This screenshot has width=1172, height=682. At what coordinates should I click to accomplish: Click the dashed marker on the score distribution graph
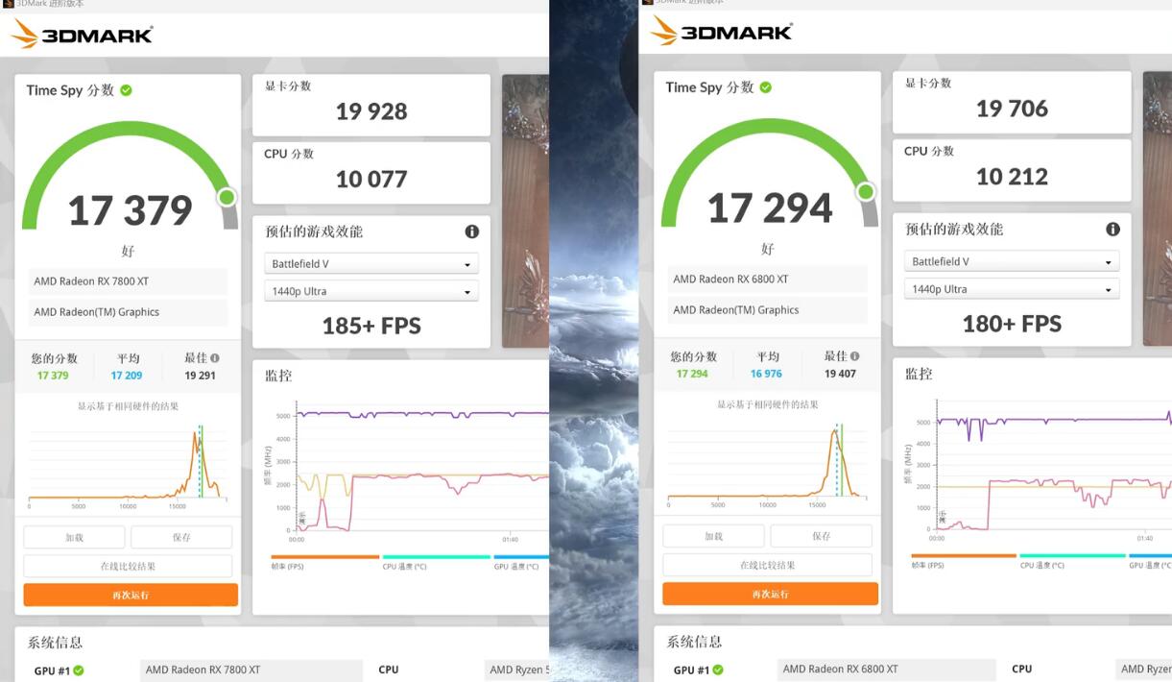(200, 461)
